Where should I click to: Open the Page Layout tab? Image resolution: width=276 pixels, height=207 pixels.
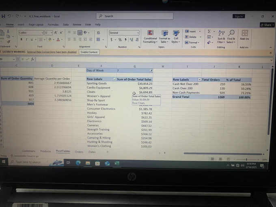point(36,25)
